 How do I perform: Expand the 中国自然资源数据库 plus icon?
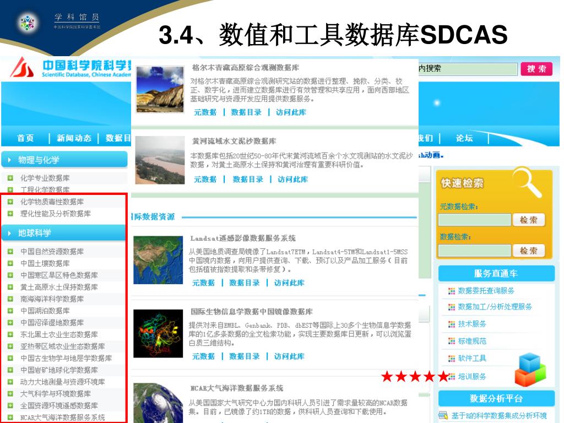[x=10, y=251]
